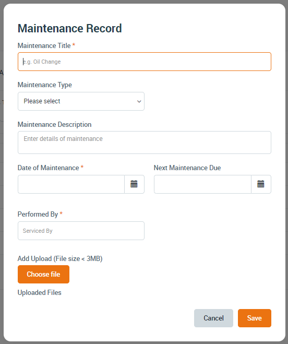Click the Maintenance Description label

click(x=54, y=124)
